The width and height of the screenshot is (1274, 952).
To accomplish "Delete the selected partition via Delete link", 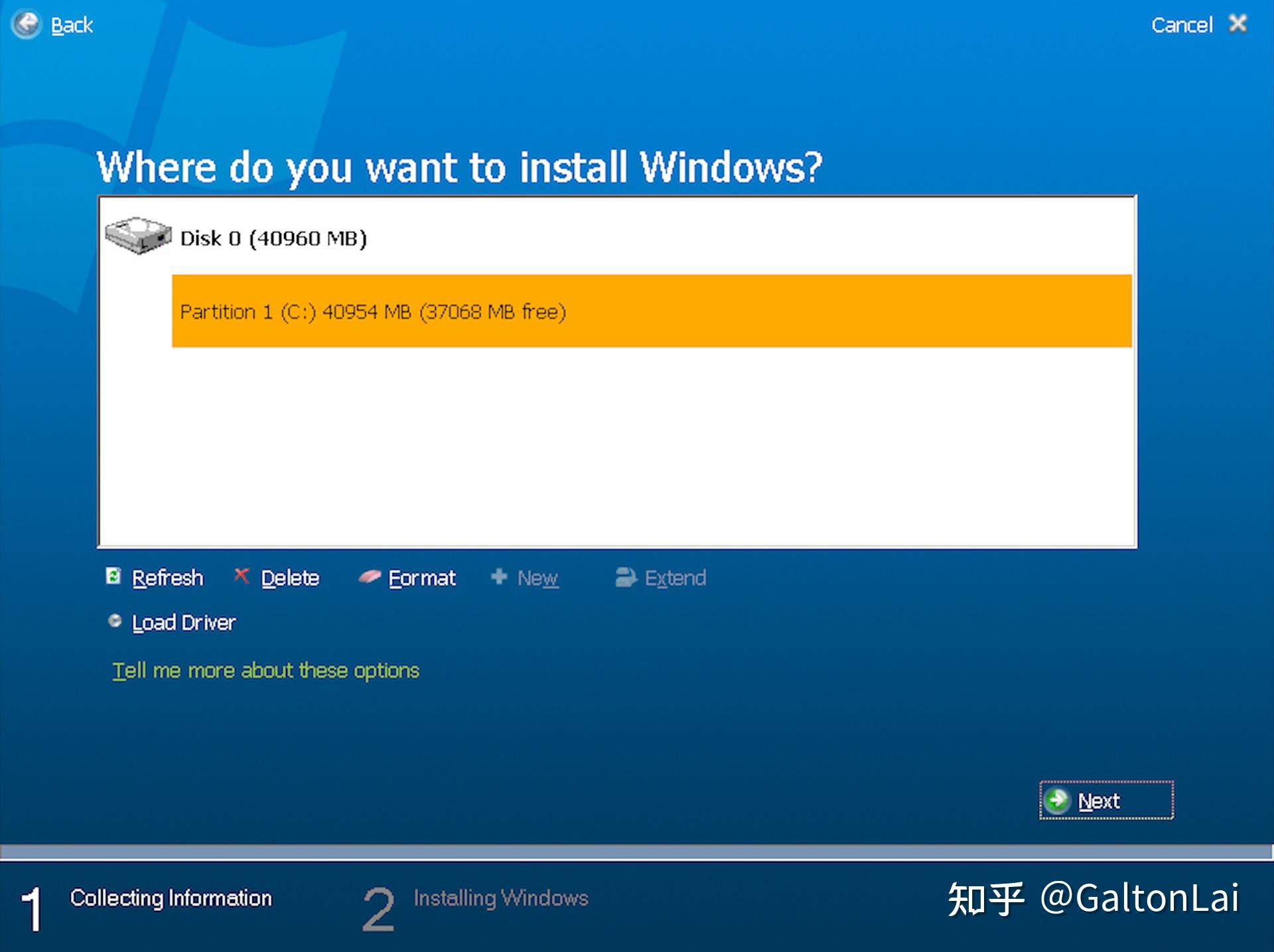I will [x=290, y=578].
